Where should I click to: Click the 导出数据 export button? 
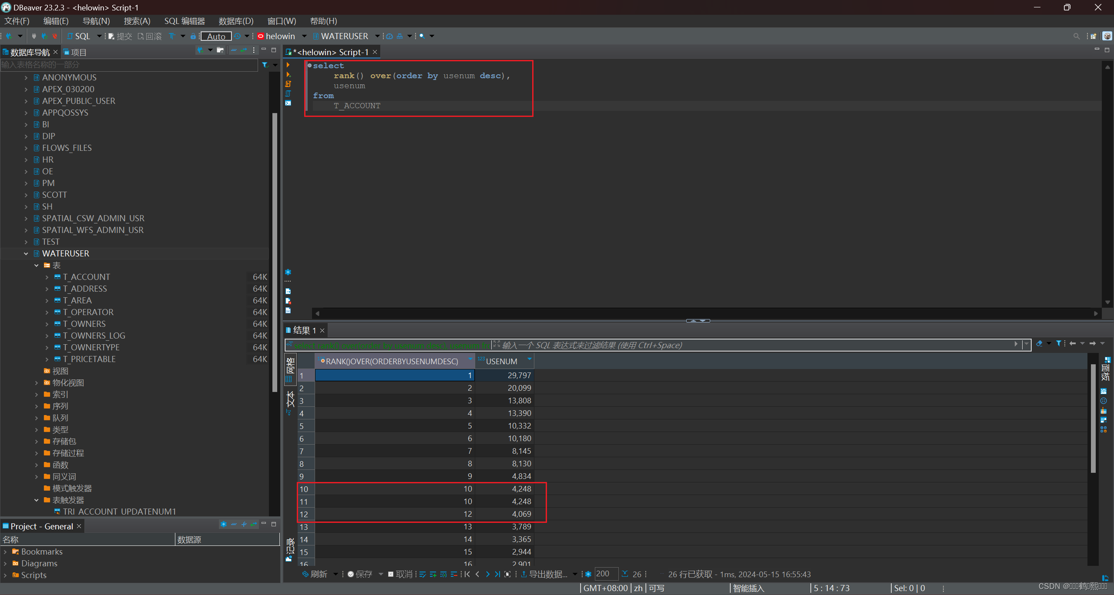pyautogui.click(x=545, y=575)
